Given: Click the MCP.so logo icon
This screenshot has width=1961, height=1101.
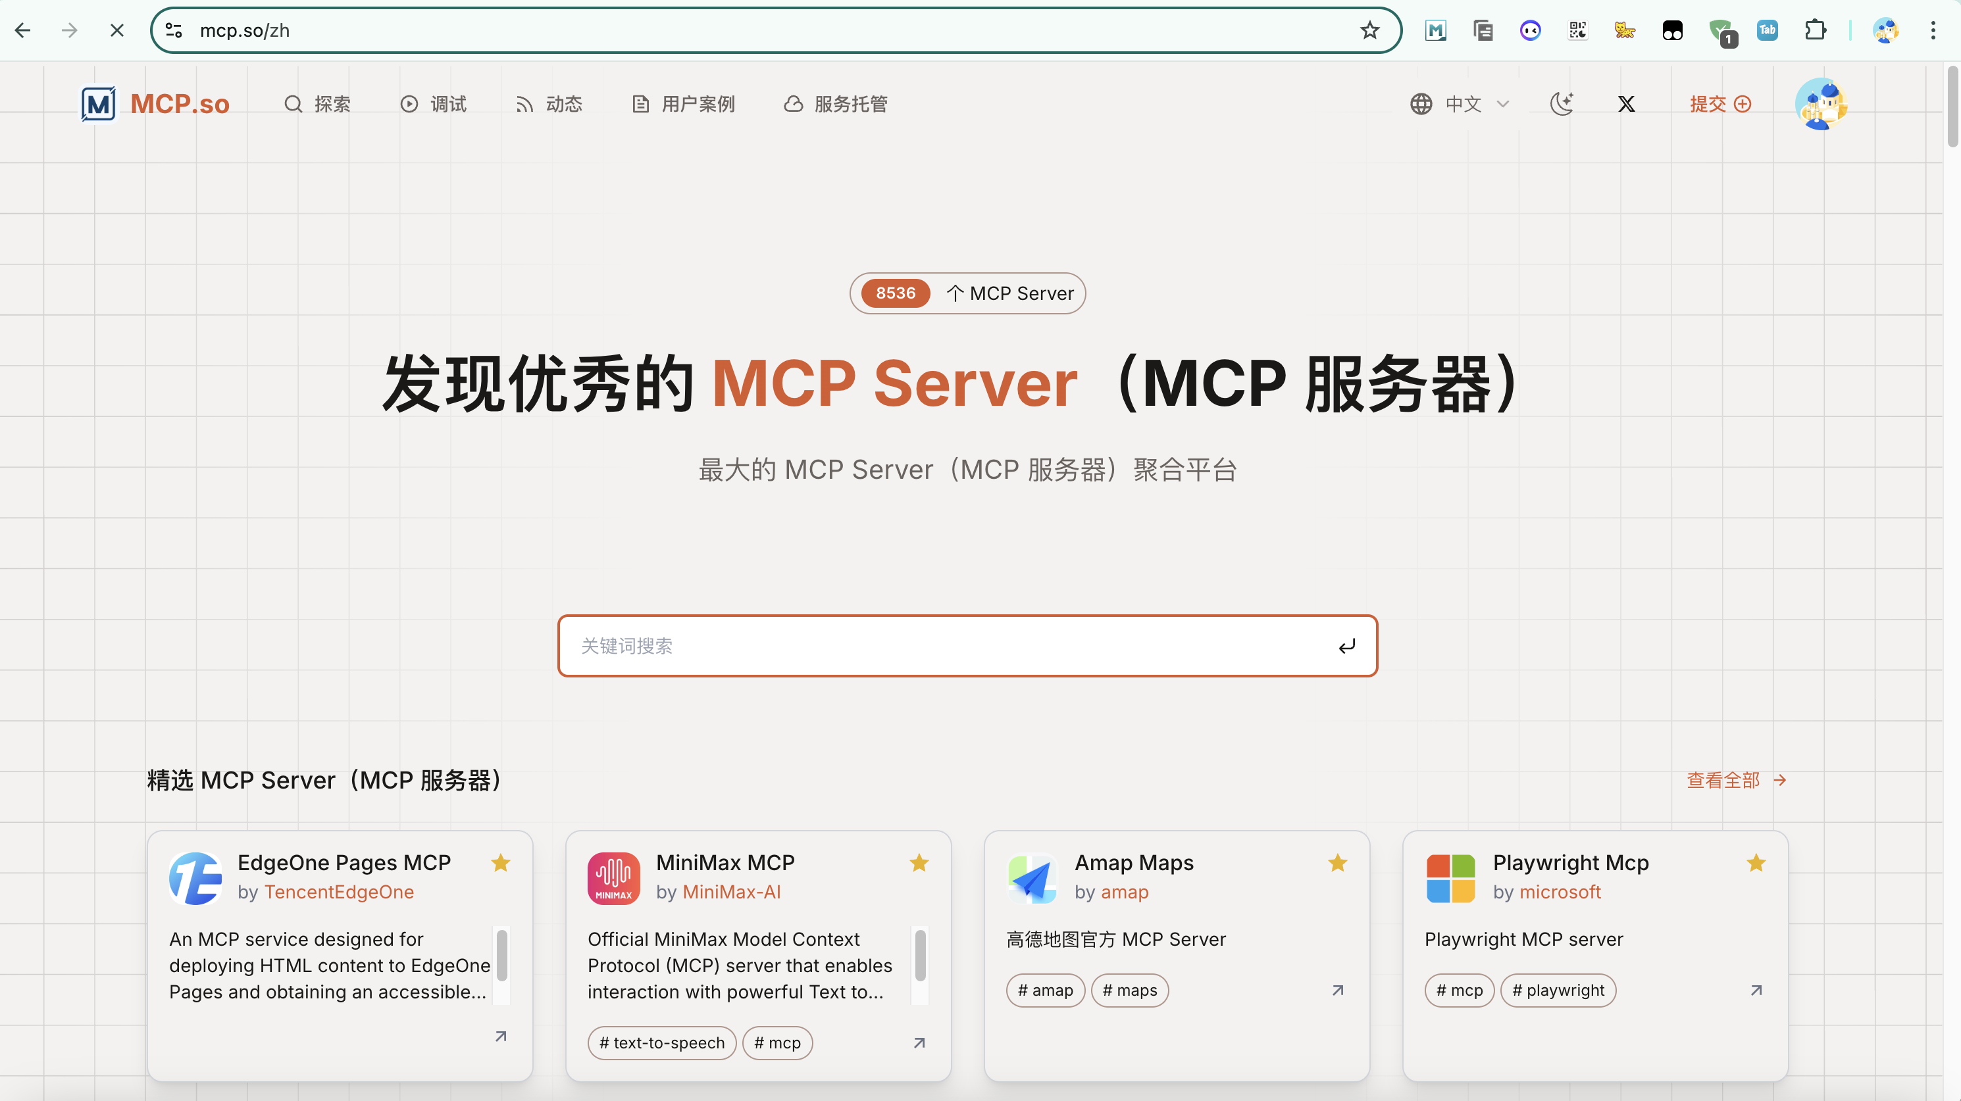Looking at the screenshot, I should pyautogui.click(x=99, y=103).
